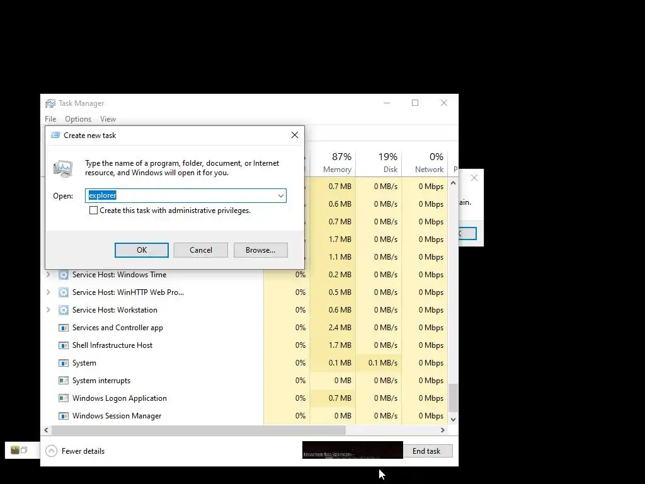Open the Options menu

tap(78, 119)
